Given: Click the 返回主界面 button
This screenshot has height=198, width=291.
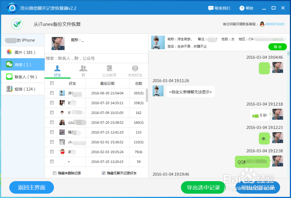Looking at the screenshot, I should pyautogui.click(x=31, y=187).
